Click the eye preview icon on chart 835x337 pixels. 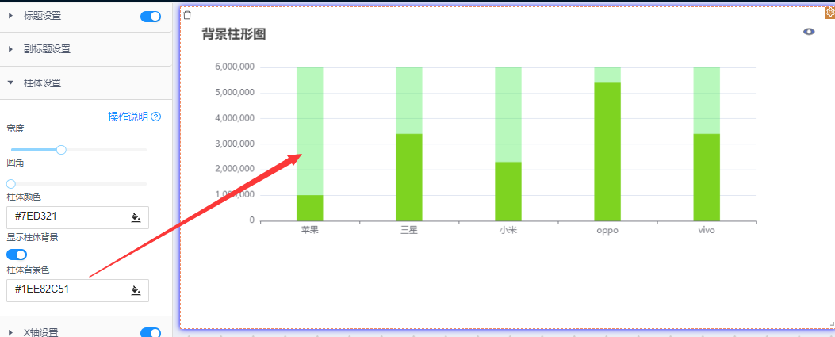tap(809, 32)
